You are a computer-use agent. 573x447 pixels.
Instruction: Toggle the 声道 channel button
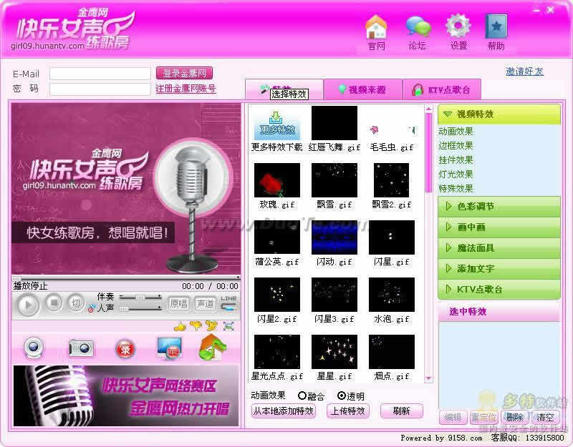click(x=205, y=303)
